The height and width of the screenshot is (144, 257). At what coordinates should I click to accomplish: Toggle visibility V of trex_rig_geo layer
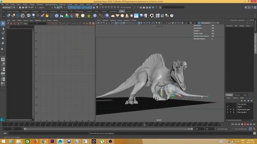coord(227,112)
